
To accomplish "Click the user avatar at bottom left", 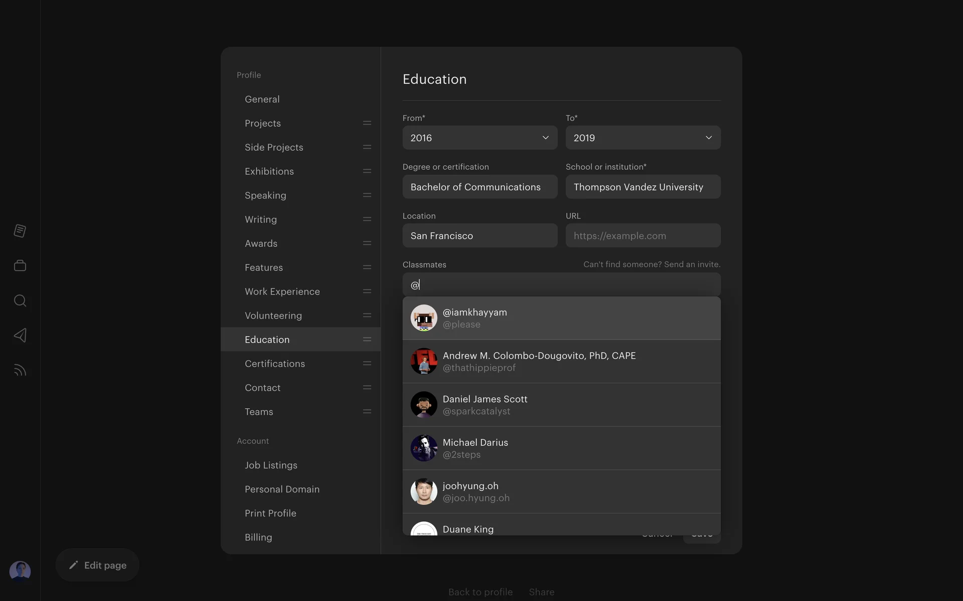I will click(x=20, y=571).
